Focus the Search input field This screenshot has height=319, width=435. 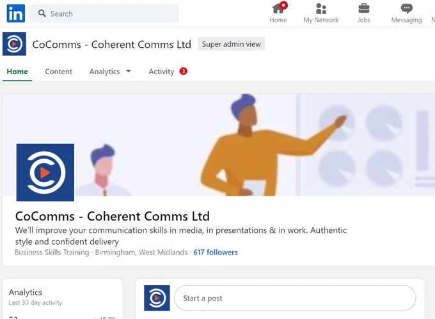(x=104, y=13)
